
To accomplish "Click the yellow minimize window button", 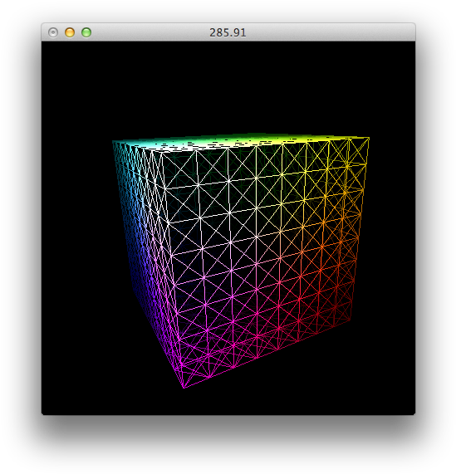I will click(x=70, y=32).
